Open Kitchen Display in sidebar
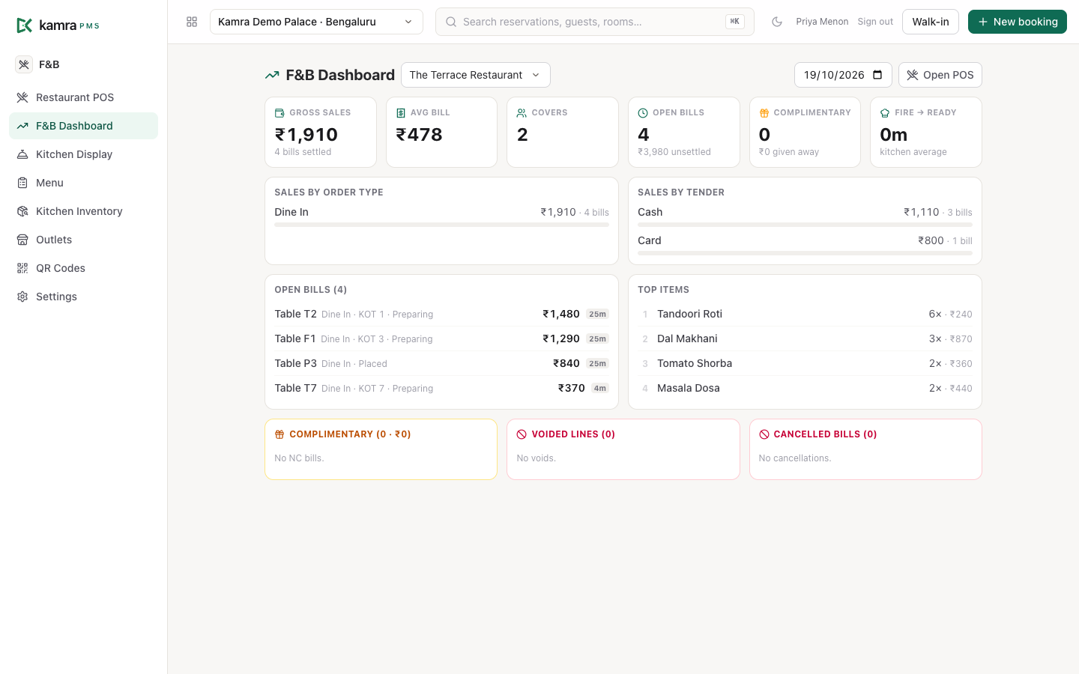The image size is (1079, 674). (x=83, y=154)
